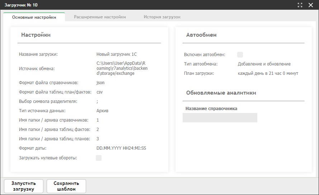Image resolution: width=319 pixels, height=195 pixels.
Task: Click the Запустить загрузку button
Action: click(24, 186)
